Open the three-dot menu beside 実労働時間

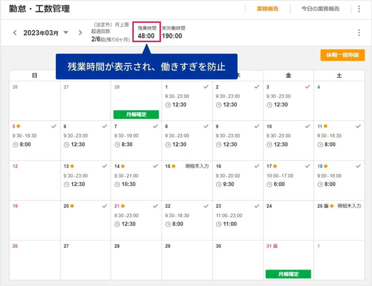click(x=359, y=33)
